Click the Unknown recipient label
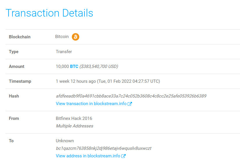 65,141
